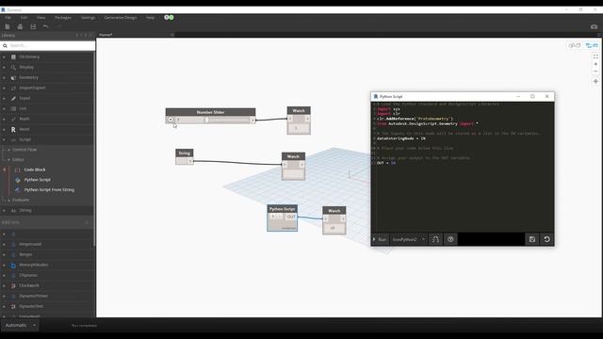Switch to 3D background preview toggle
Image resolution: width=603 pixels, height=339 pixels.
[x=574, y=45]
